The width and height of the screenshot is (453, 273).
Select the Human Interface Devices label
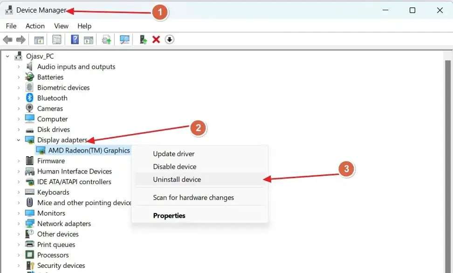pos(75,171)
